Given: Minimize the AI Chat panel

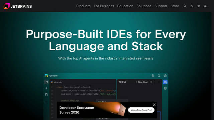Looking at the screenshot, I should pyautogui.click(x=159, y=82).
